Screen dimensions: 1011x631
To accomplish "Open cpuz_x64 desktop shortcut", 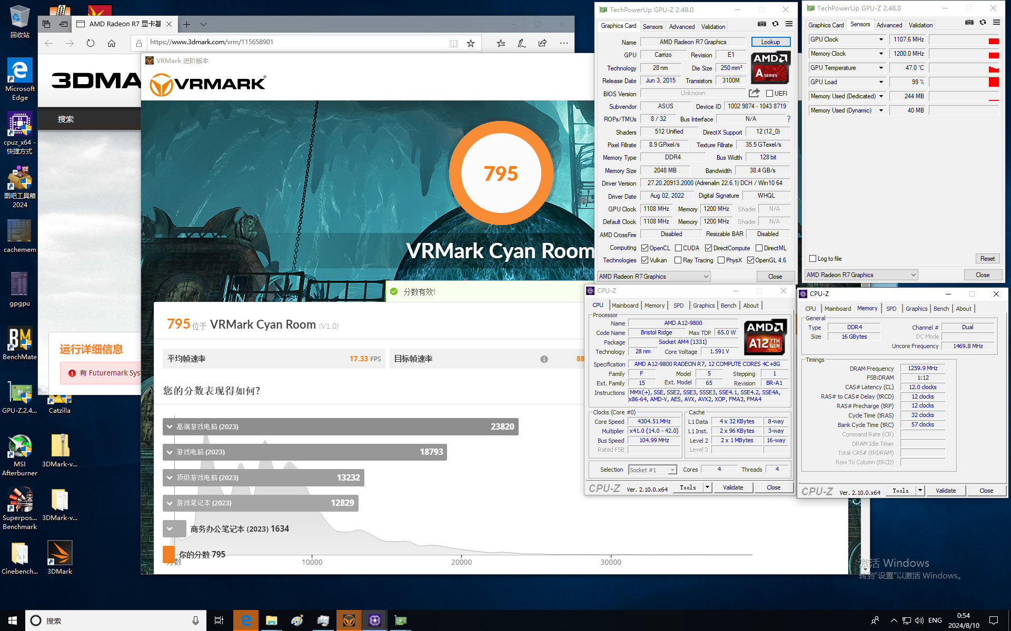I will (19, 133).
